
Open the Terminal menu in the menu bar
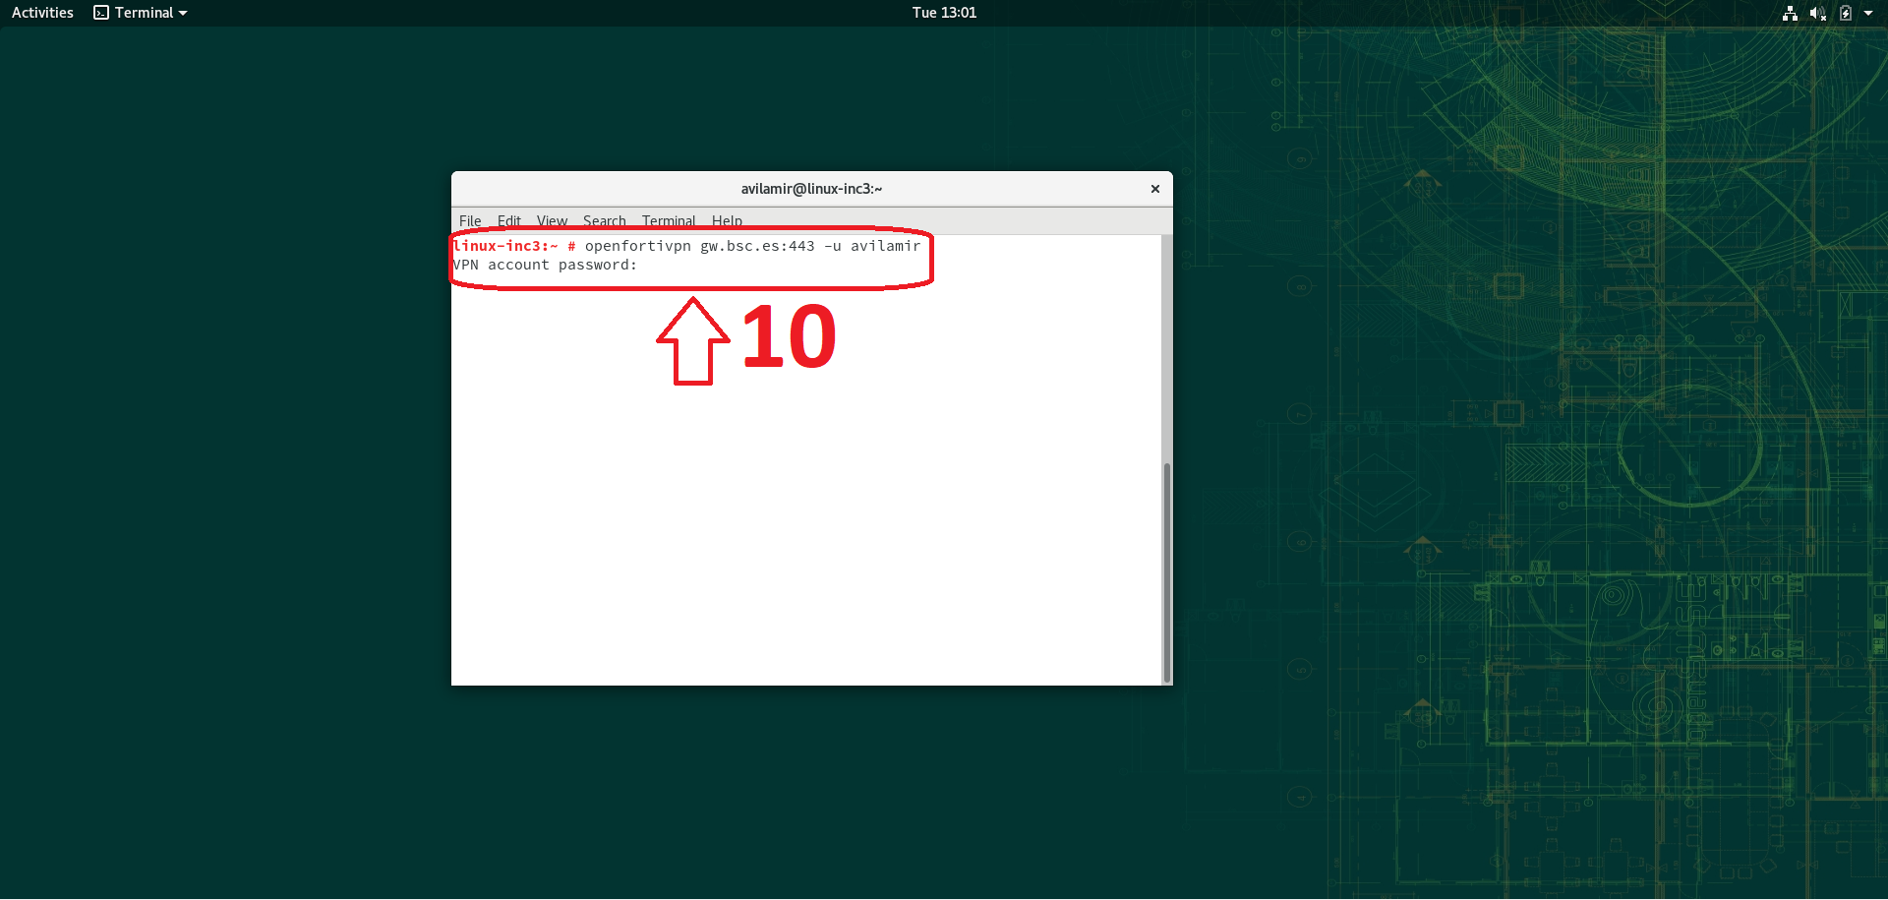[669, 221]
